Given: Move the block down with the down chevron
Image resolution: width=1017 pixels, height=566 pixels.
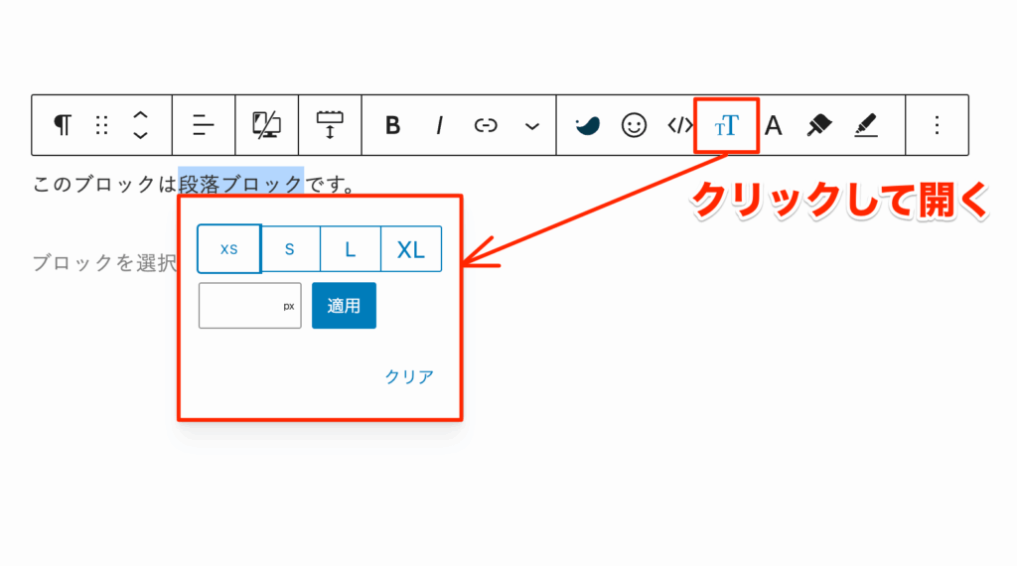Looking at the screenshot, I should [140, 135].
